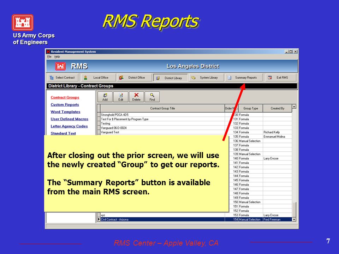
Task: Open the File menu
Action: (49, 56)
